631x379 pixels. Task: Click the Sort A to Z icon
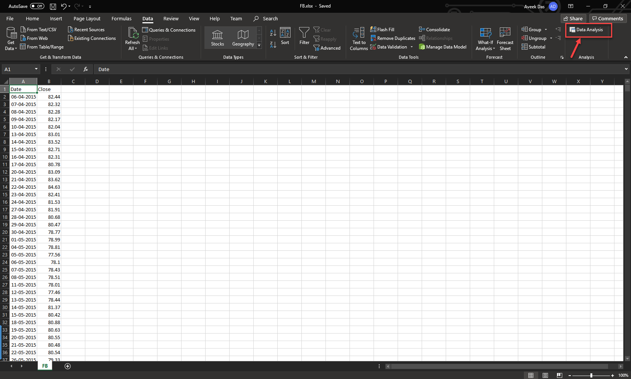(x=273, y=33)
